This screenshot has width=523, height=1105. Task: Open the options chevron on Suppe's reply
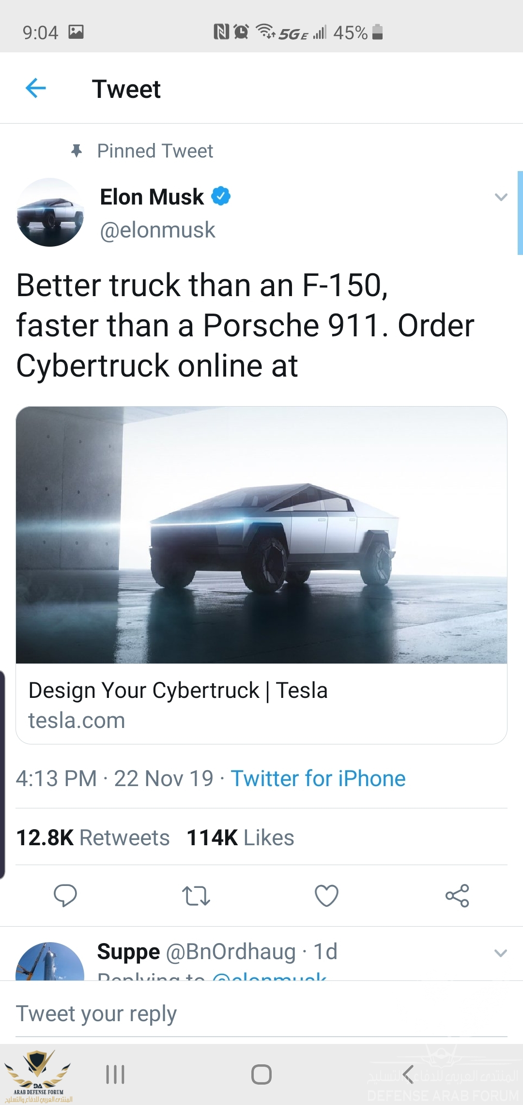coord(500,953)
